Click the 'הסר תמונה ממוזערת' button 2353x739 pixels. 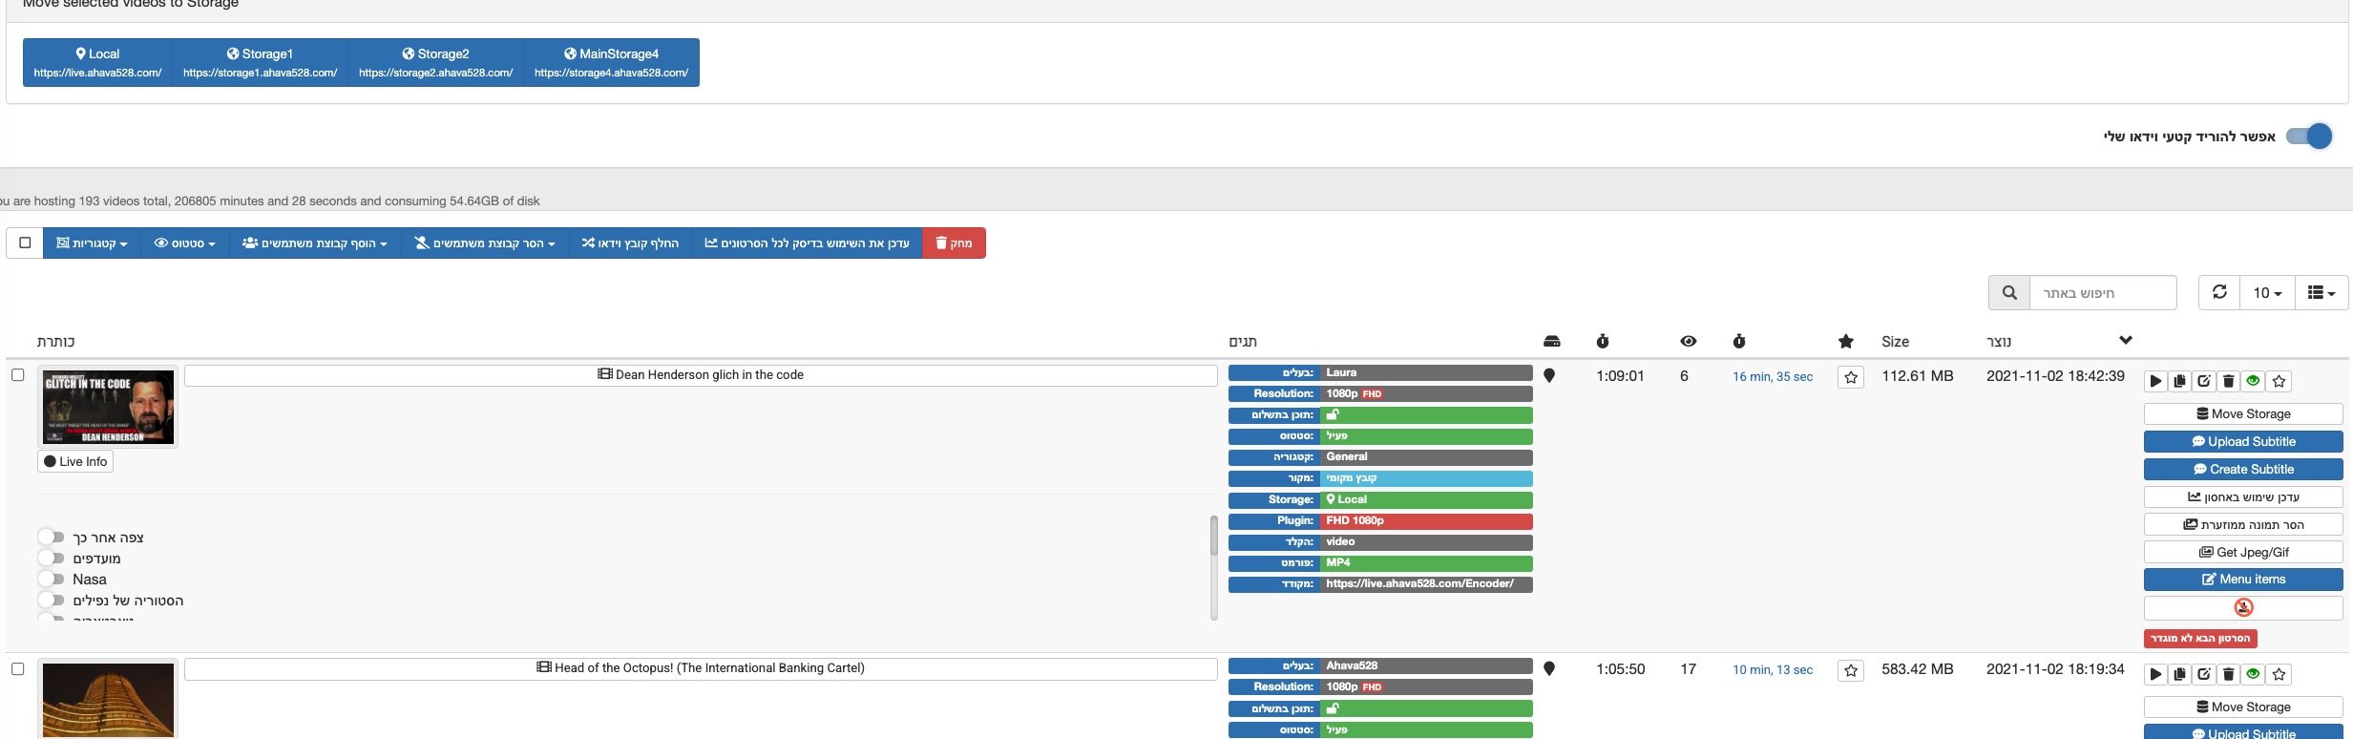pyautogui.click(x=2243, y=524)
